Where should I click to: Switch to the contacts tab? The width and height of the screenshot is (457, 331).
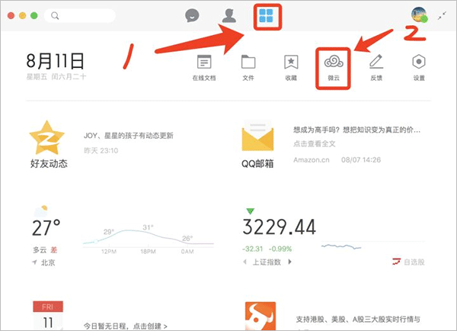[228, 16]
